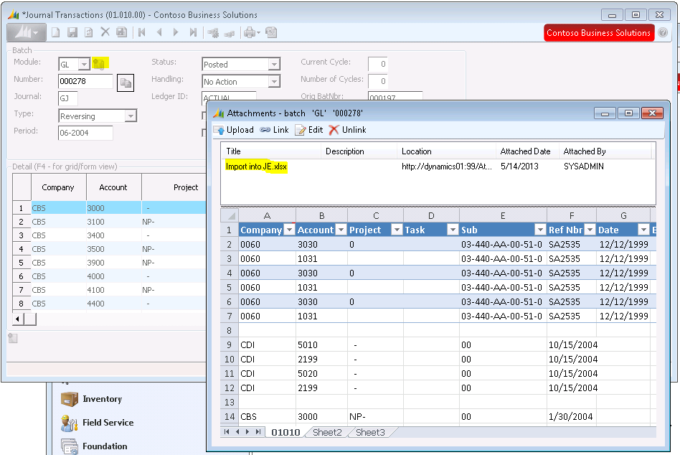
Task: Click the batch Number 000278 field
Action: click(x=85, y=82)
